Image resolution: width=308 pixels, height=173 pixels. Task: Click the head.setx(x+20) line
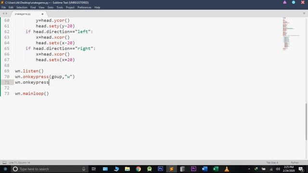55,60
